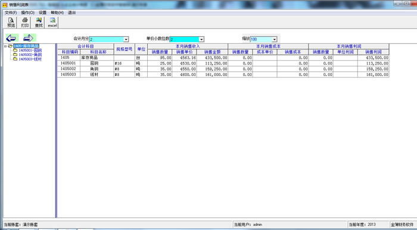Click the 本月销售收入 group header
417x230 pixels.
[188, 46]
